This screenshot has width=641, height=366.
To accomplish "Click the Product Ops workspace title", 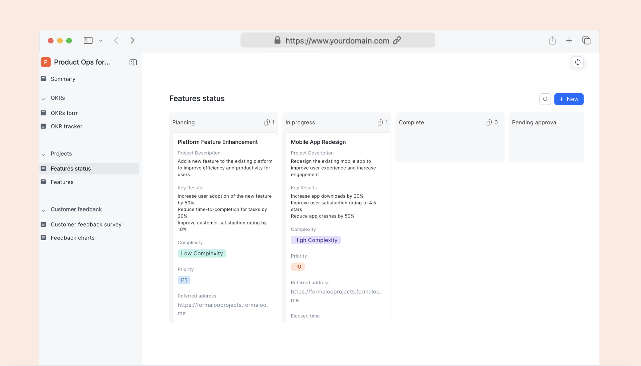I will pos(82,62).
